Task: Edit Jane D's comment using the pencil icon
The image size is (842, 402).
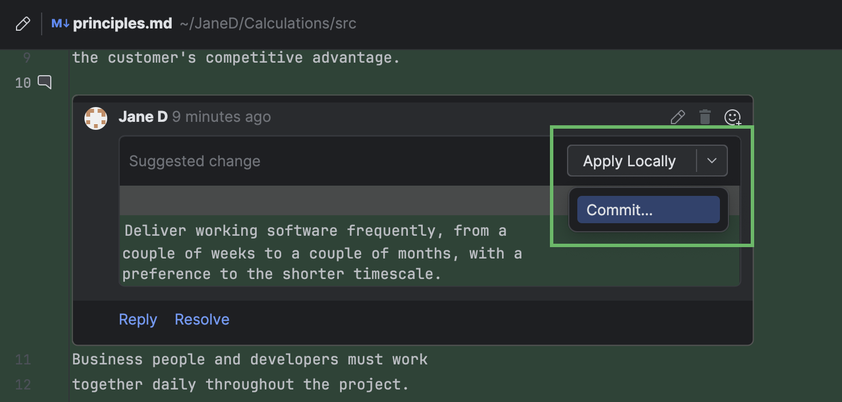Action: pos(678,117)
